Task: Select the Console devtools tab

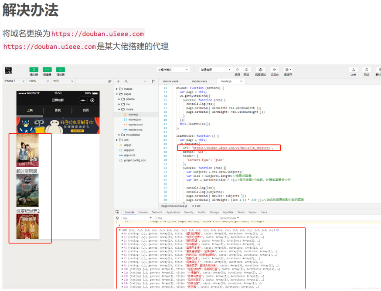Action: (x=129, y=212)
